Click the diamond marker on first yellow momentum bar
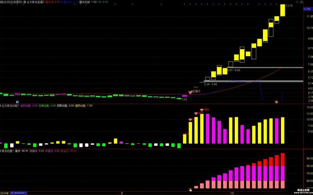The height and width of the screenshot is (195, 313). tap(191, 119)
